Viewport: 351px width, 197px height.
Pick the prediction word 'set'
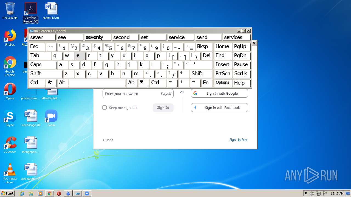tap(153, 37)
